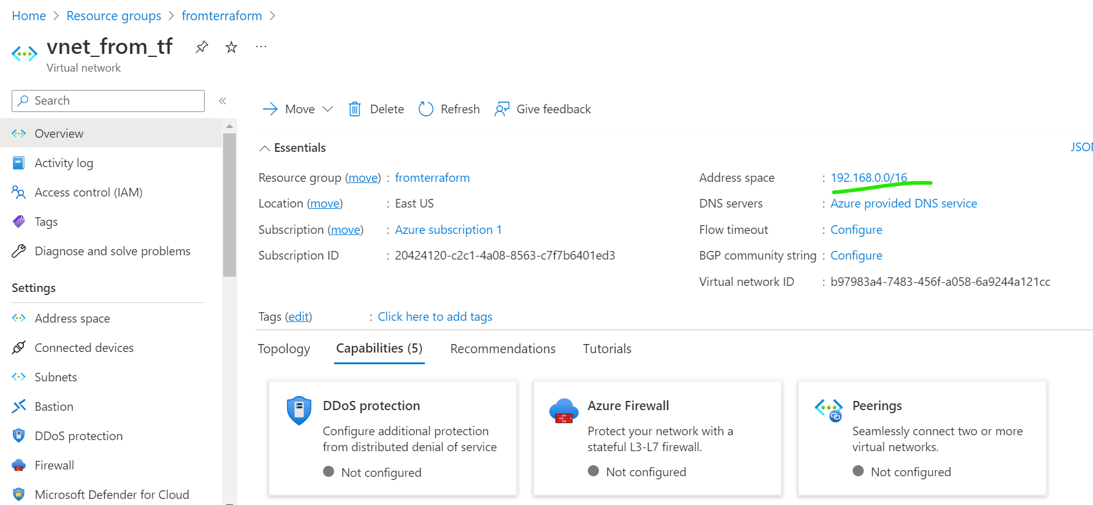Screen dimensions: 1093x505
Task: Open Bastion in the Settings menu
Action: pos(54,406)
